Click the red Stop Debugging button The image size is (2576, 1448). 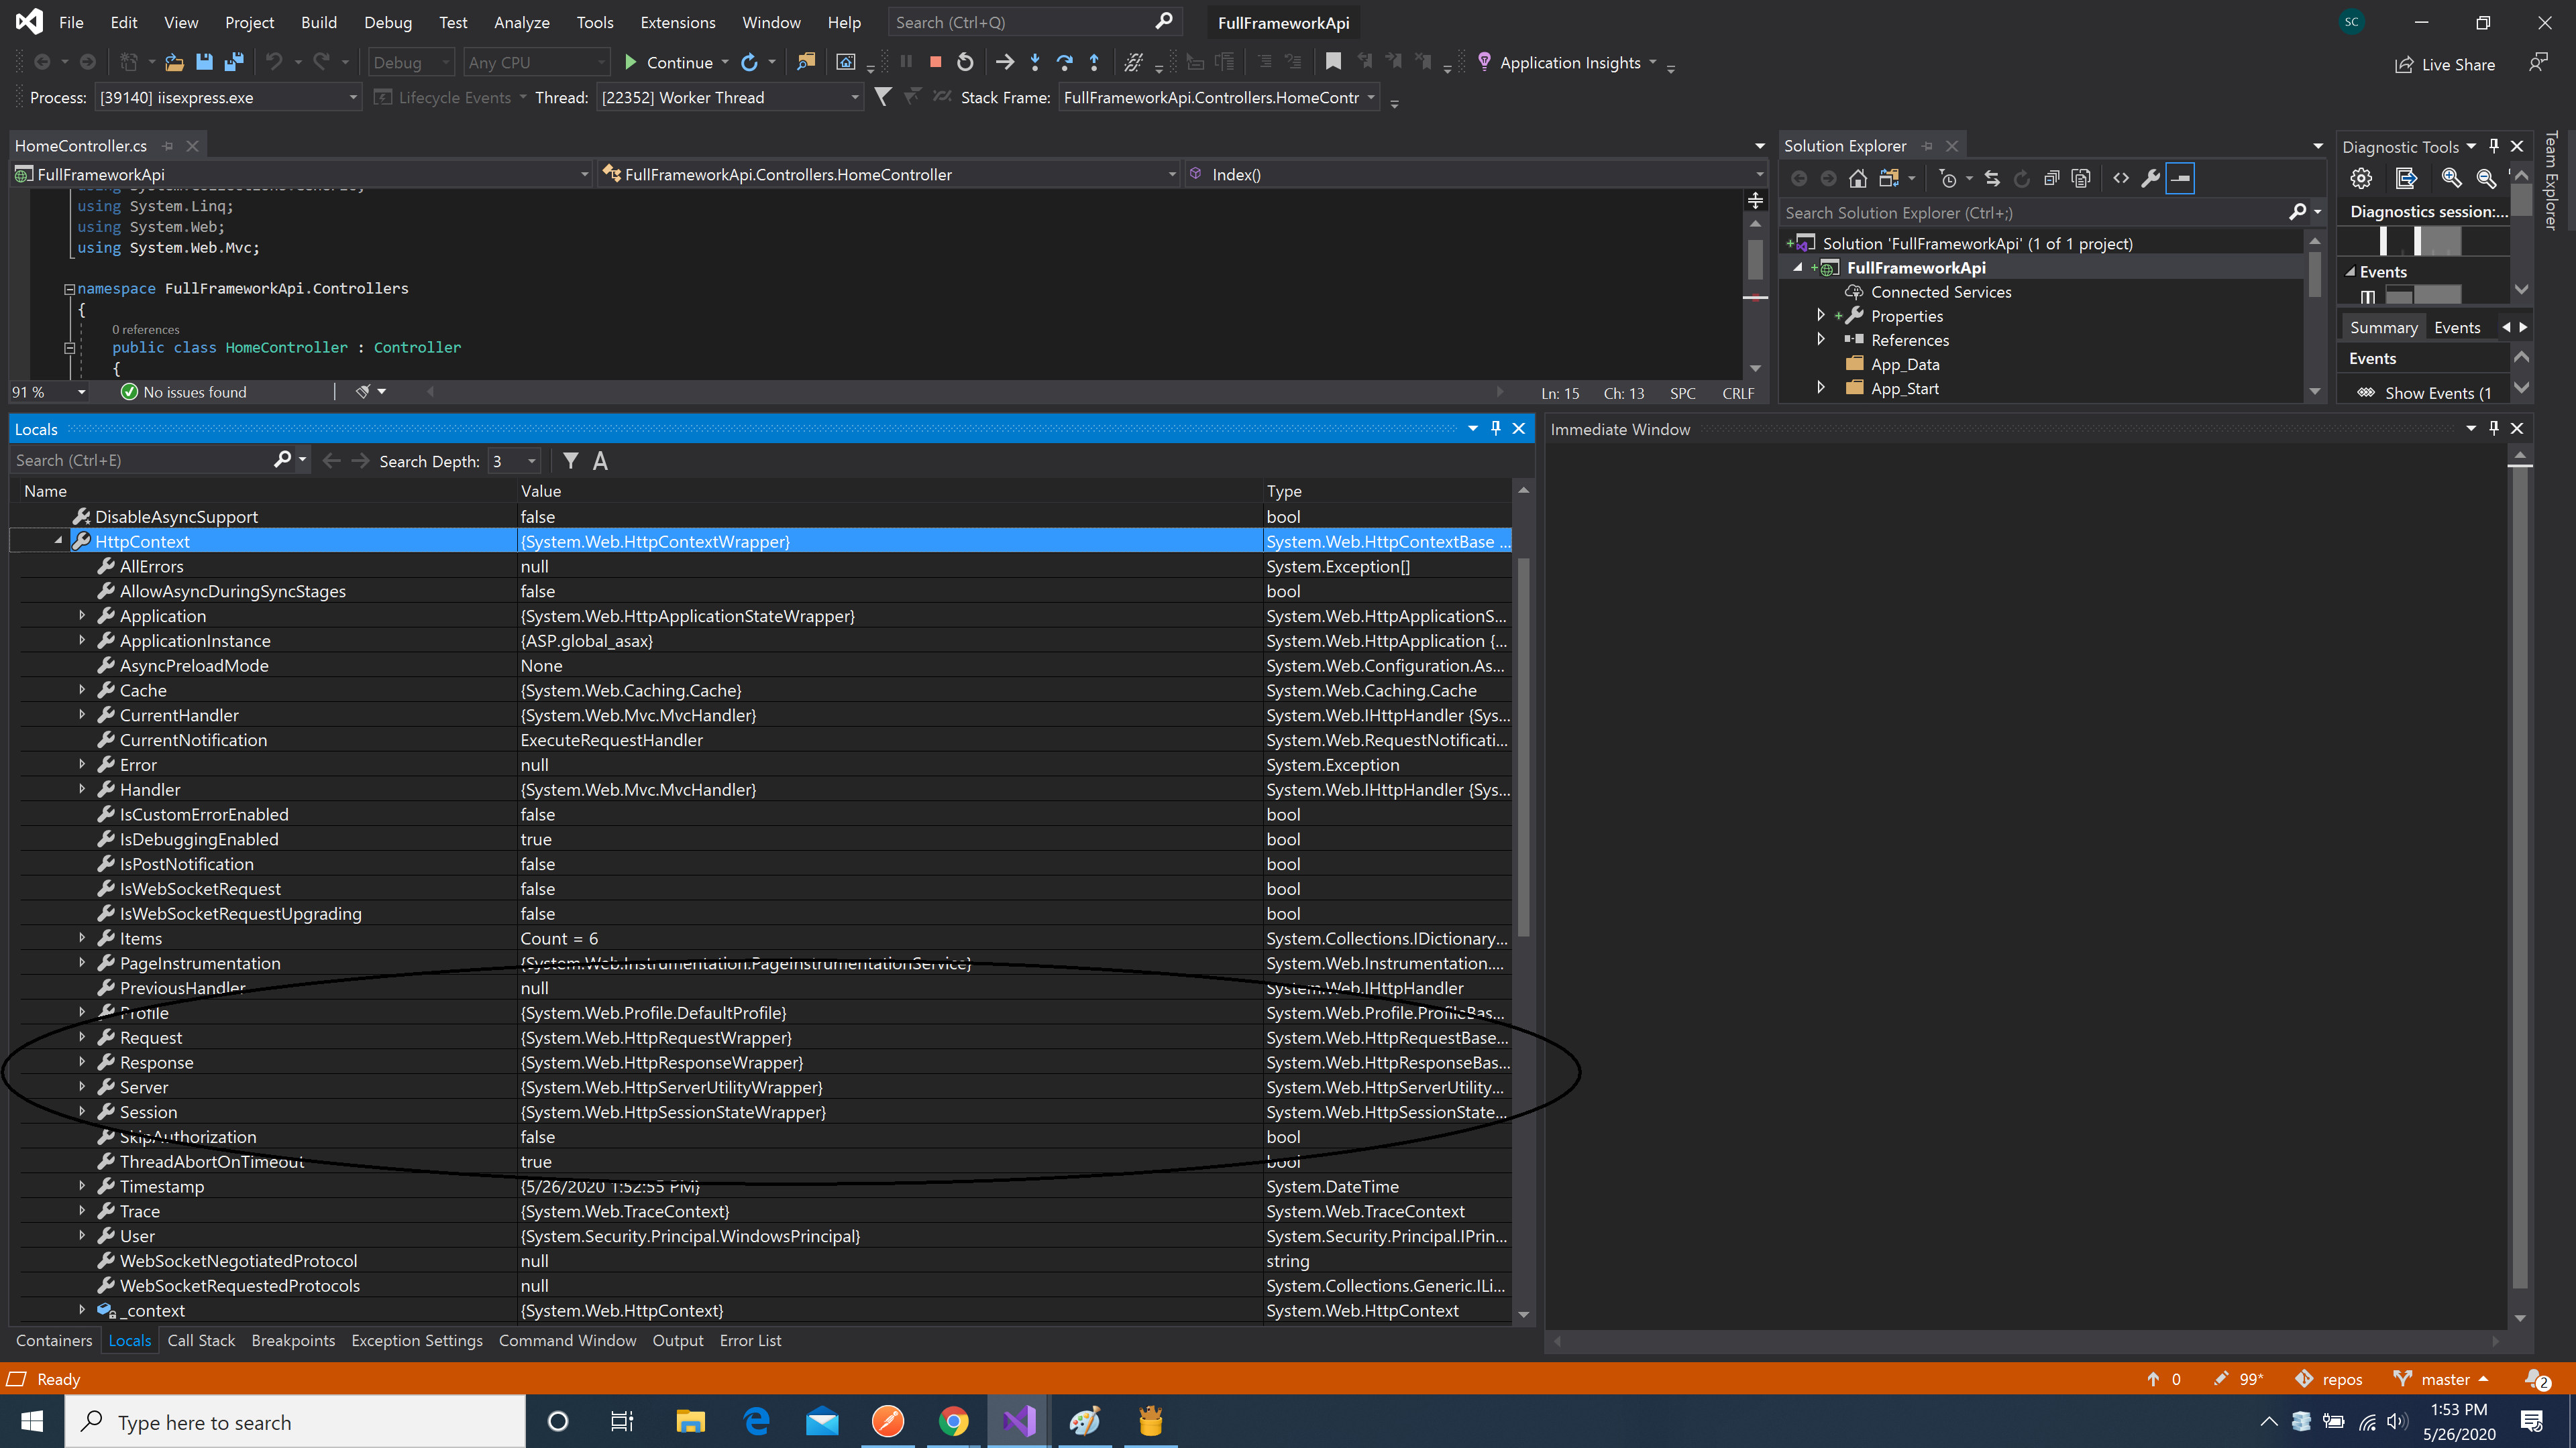pos(935,62)
